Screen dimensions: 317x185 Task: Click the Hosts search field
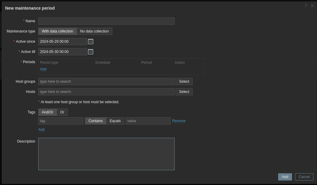106,92
